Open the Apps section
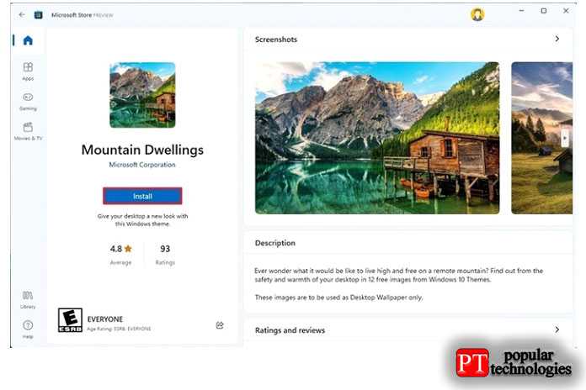Screen dimensions: 586x390 click(x=28, y=71)
